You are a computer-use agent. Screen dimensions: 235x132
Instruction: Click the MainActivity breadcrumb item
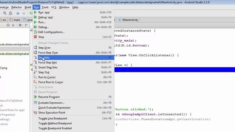[x=129, y=20]
